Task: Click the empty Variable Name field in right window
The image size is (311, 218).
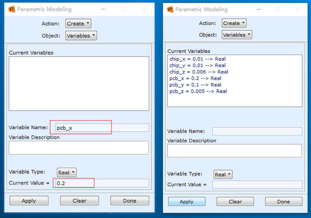Action: tap(257, 131)
